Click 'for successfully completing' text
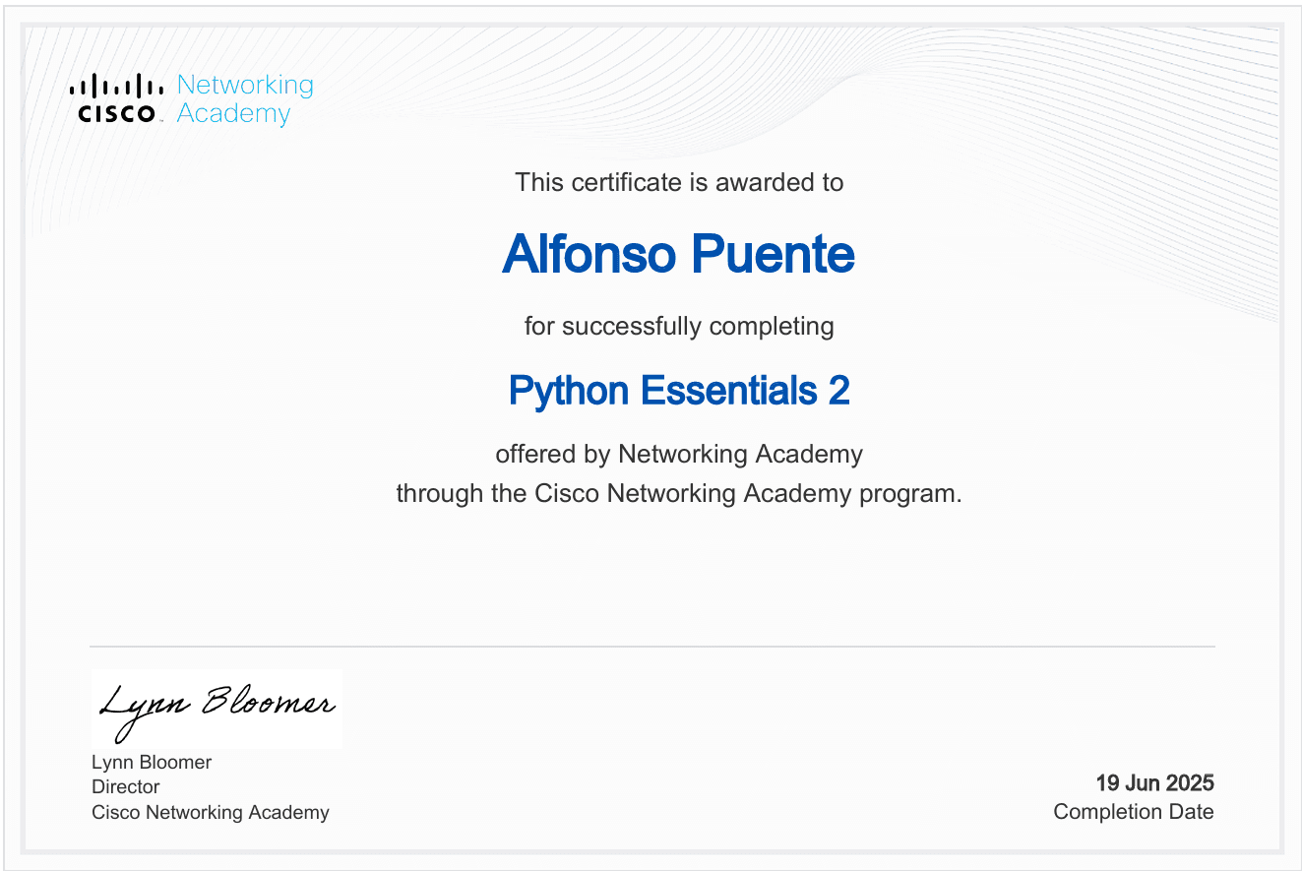The height and width of the screenshot is (871, 1302). click(x=679, y=326)
